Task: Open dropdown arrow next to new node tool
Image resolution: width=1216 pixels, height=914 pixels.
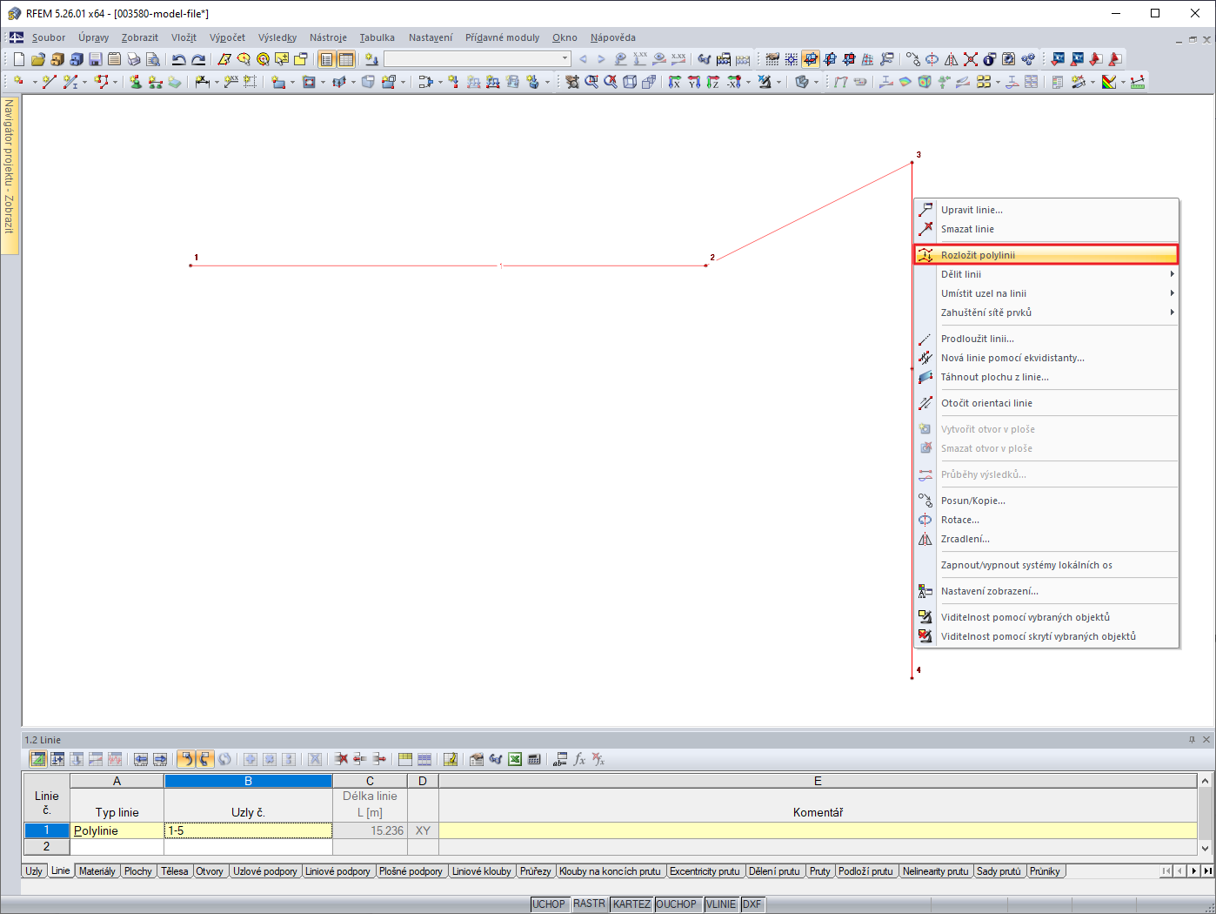Action: click(x=35, y=83)
